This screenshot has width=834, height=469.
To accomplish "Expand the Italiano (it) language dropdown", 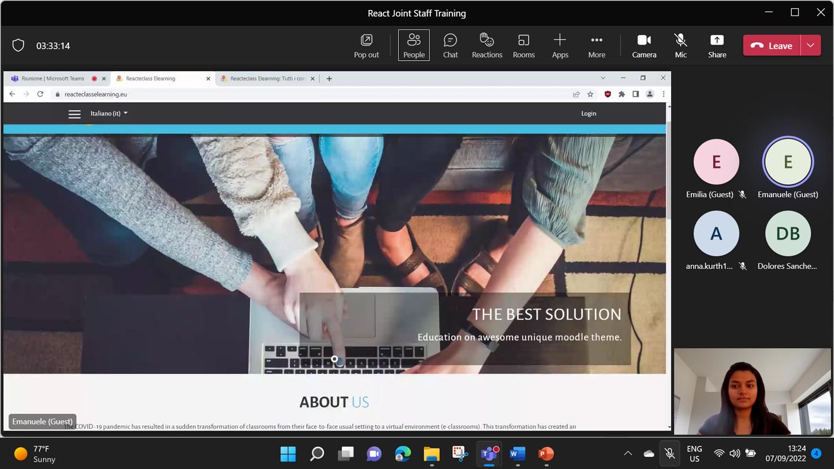I will [x=109, y=113].
